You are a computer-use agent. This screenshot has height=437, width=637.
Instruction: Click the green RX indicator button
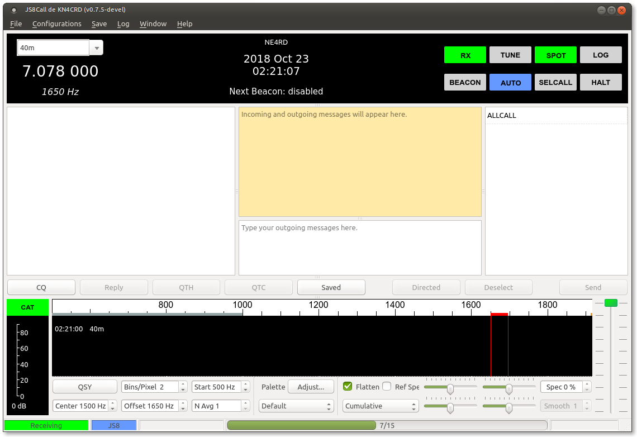click(465, 55)
